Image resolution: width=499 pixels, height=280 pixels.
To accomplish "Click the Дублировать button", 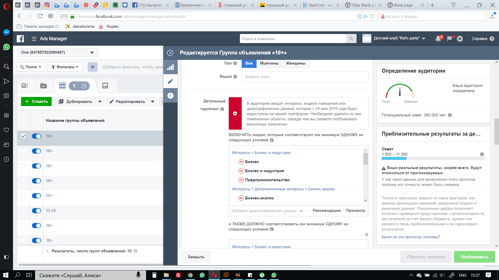I will point(75,102).
